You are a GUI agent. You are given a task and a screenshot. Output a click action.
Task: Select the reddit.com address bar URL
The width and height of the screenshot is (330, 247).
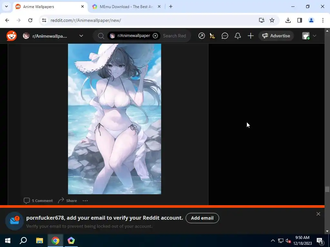[86, 20]
